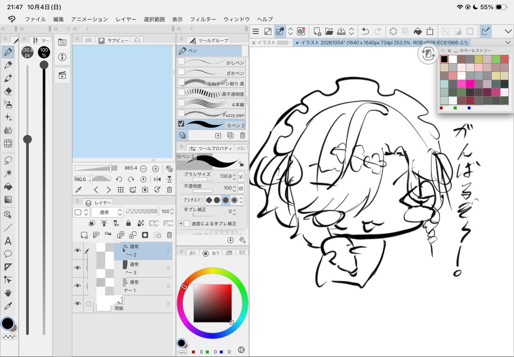Screen dimensions: 514x357
Task: Select the Balloon tool
Action: coord(8,254)
